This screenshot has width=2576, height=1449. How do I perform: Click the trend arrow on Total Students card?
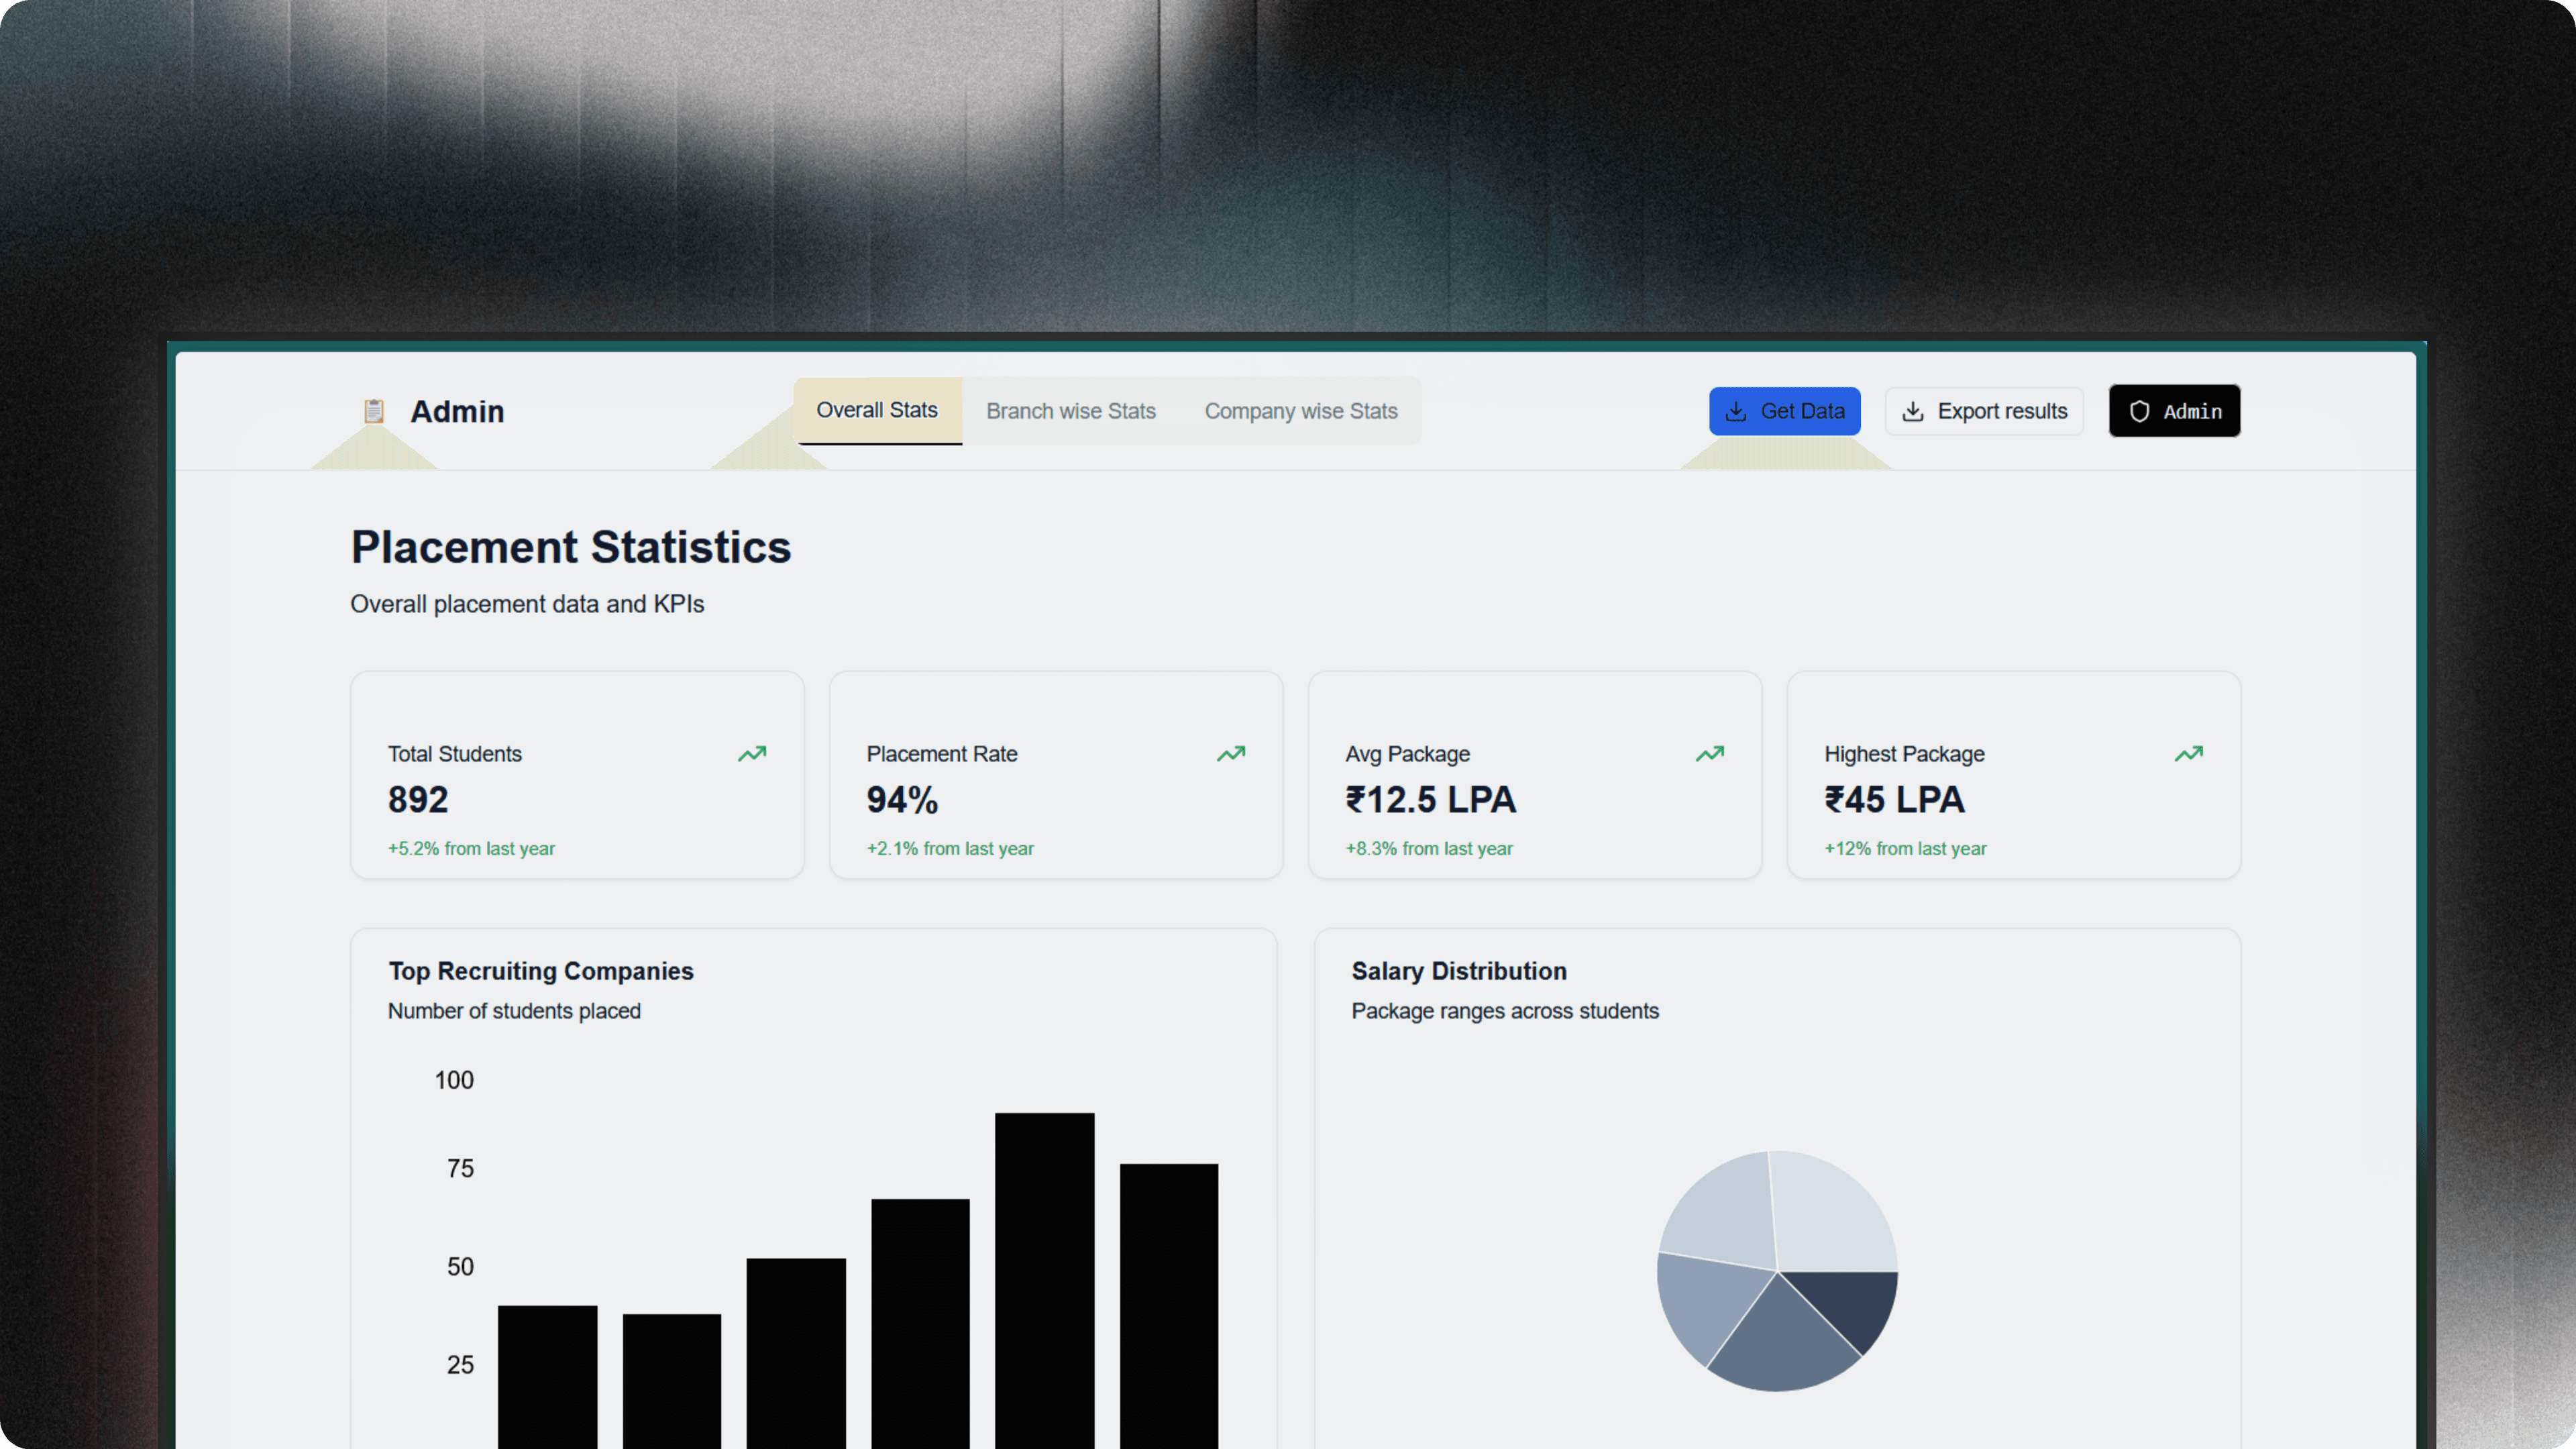point(752,753)
